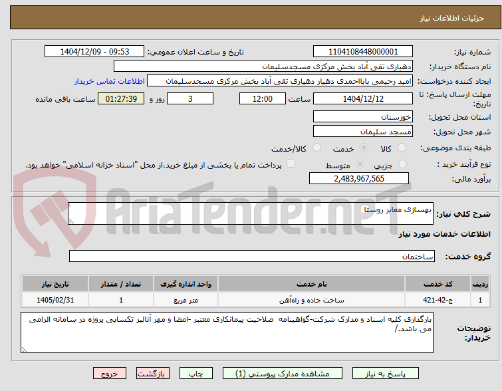Click the استان محل تحویل field خوزستان
This screenshot has width=502, height=391.
363,116
